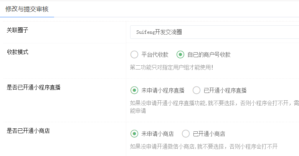Click the 已开通小程序直播 option label text
299x156 pixels.
(225, 91)
